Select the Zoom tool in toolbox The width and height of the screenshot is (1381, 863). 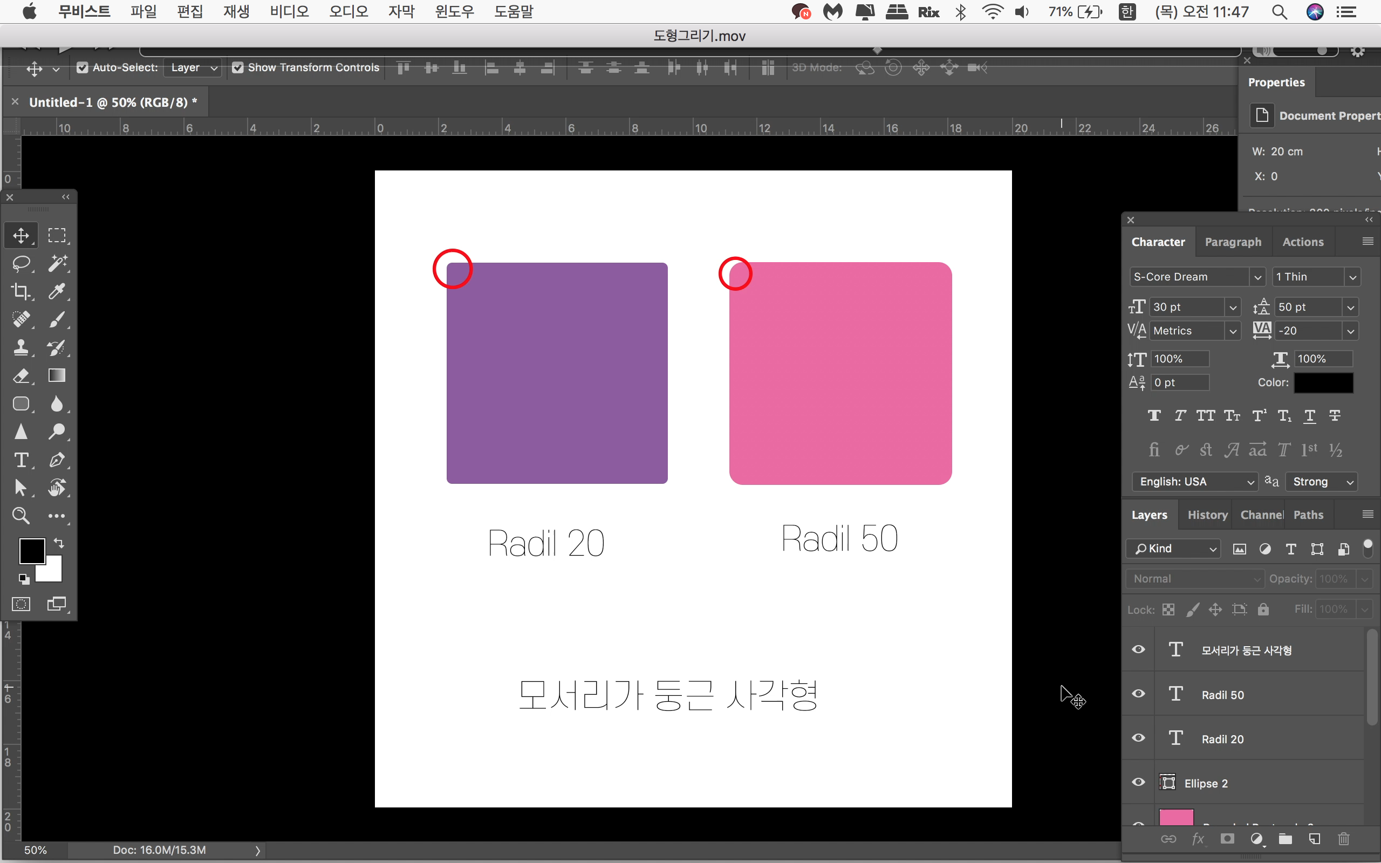[21, 516]
